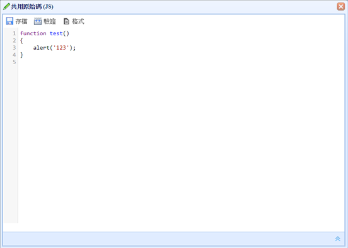Click the 存檔 save button label
Viewport: 348px width, 248px height.
click(21, 21)
